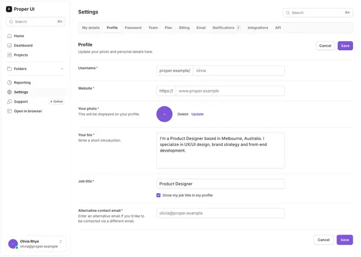Click Olivia Rhye's sidebar avatar

(13, 243)
